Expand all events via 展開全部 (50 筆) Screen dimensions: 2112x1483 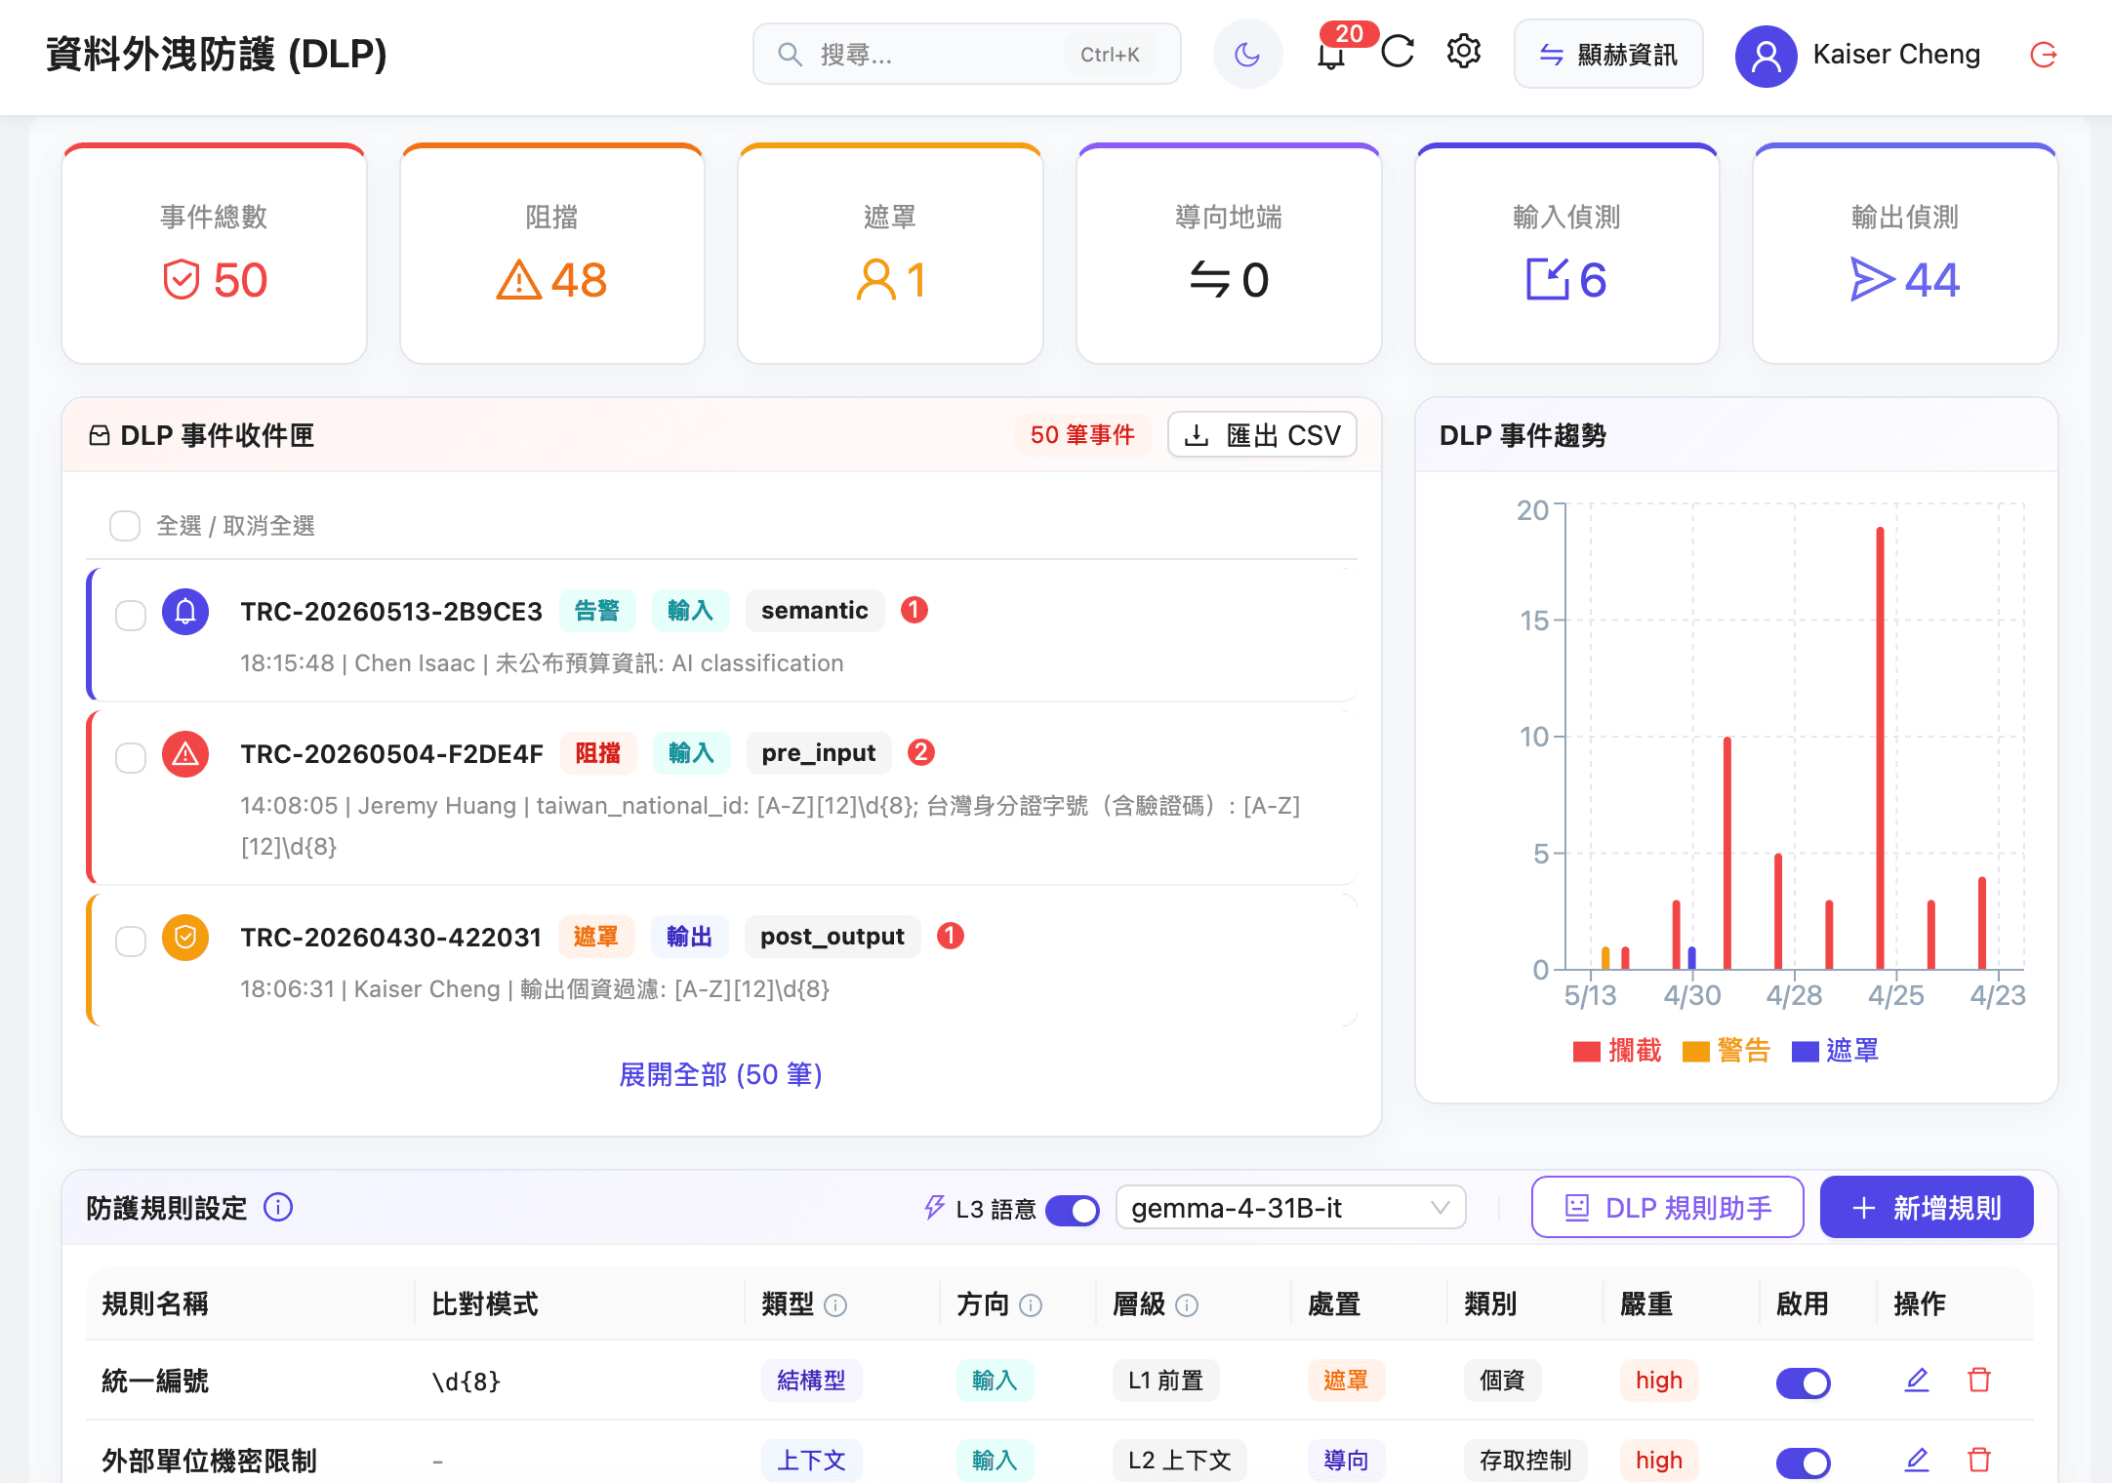[721, 1075]
